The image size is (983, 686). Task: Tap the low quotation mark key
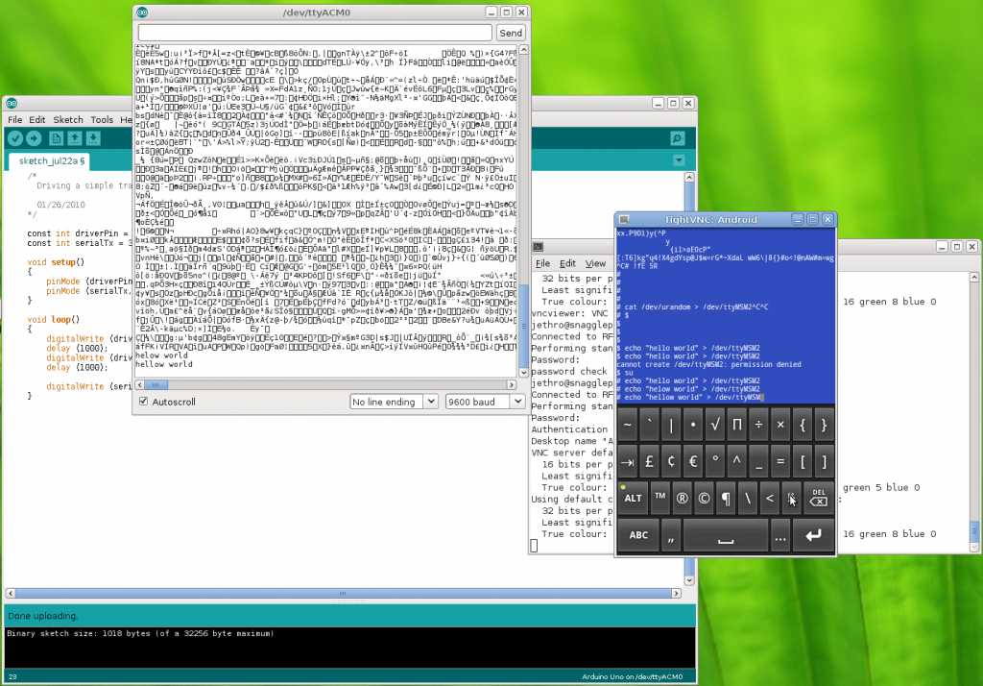671,535
